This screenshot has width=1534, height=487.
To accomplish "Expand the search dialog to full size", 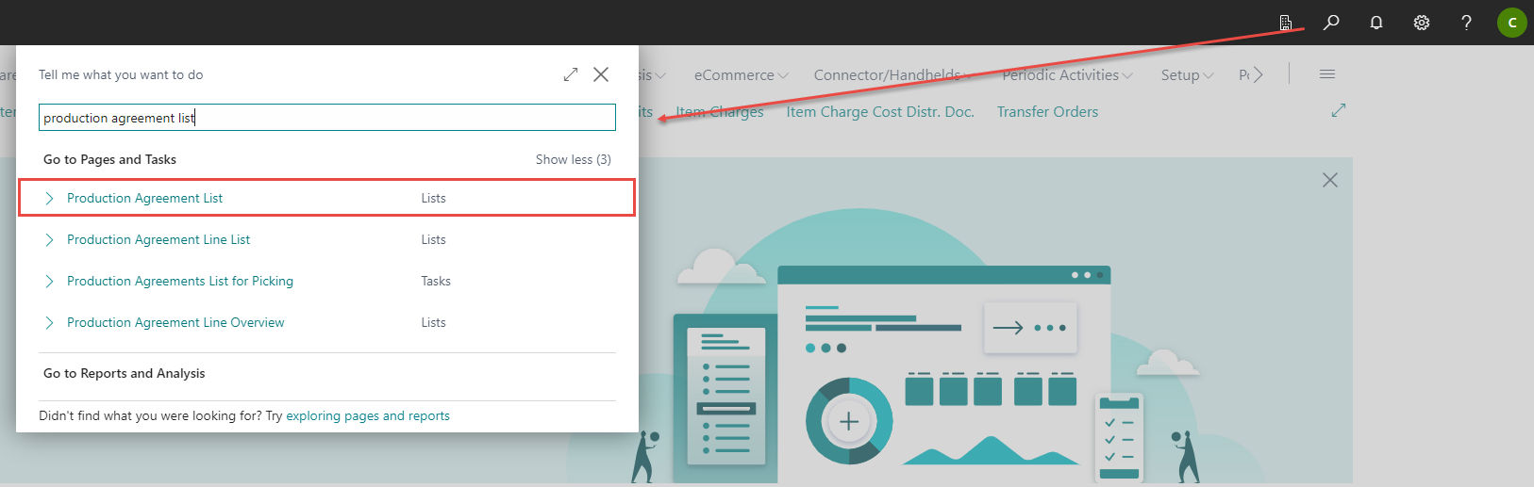I will (x=571, y=74).
